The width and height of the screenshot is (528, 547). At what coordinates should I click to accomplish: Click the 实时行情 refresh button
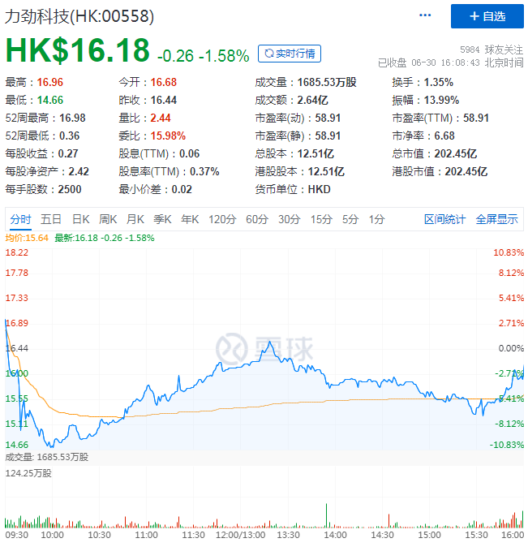click(290, 54)
